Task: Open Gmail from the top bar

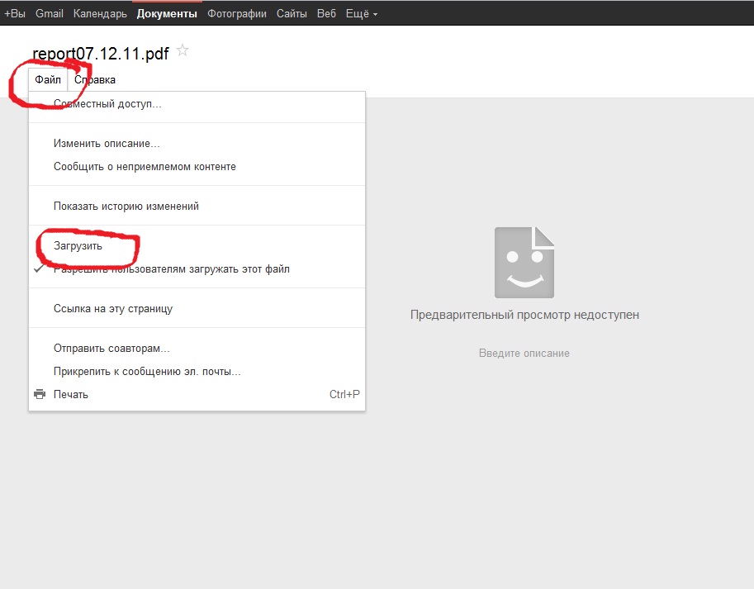Action: click(50, 14)
